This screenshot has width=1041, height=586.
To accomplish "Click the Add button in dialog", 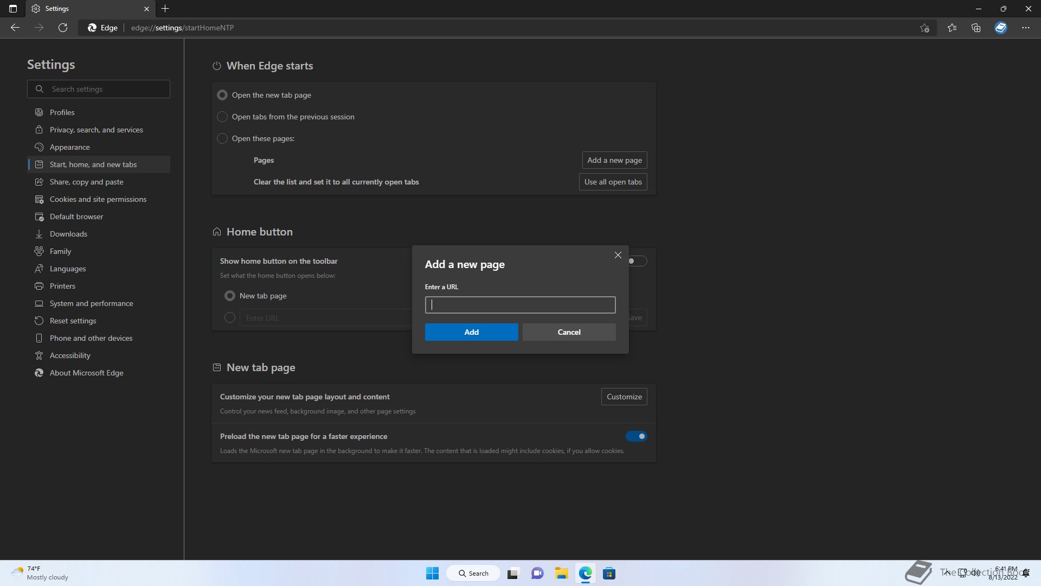I will click(472, 332).
